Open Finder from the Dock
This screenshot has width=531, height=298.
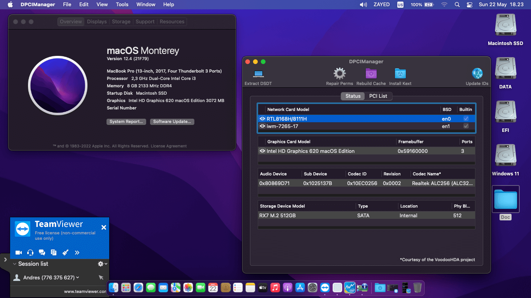114,288
